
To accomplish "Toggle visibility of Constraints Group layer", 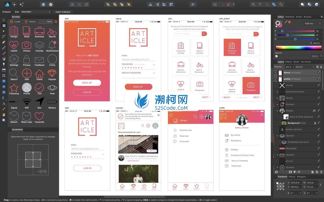I will click(x=319, y=91).
